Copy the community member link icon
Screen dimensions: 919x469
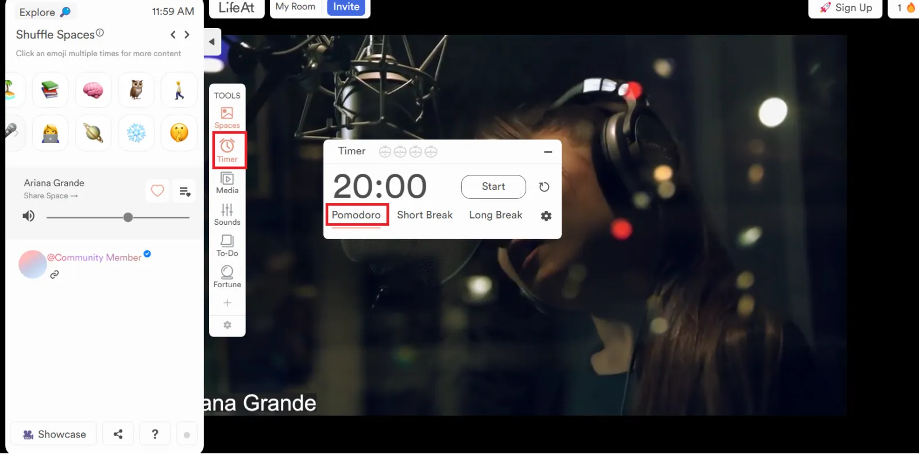click(55, 275)
